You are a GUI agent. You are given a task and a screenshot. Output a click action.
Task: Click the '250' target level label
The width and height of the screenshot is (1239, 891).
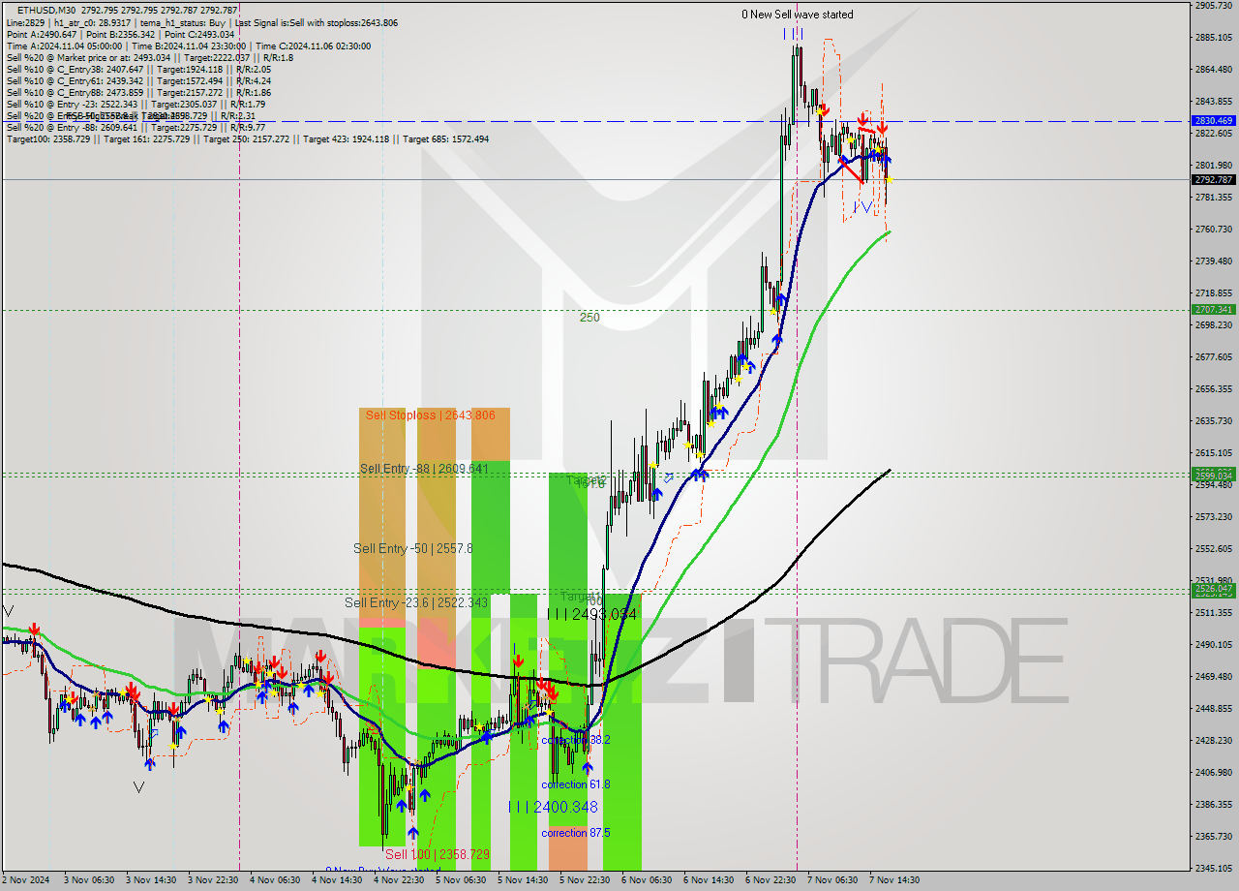click(x=589, y=317)
